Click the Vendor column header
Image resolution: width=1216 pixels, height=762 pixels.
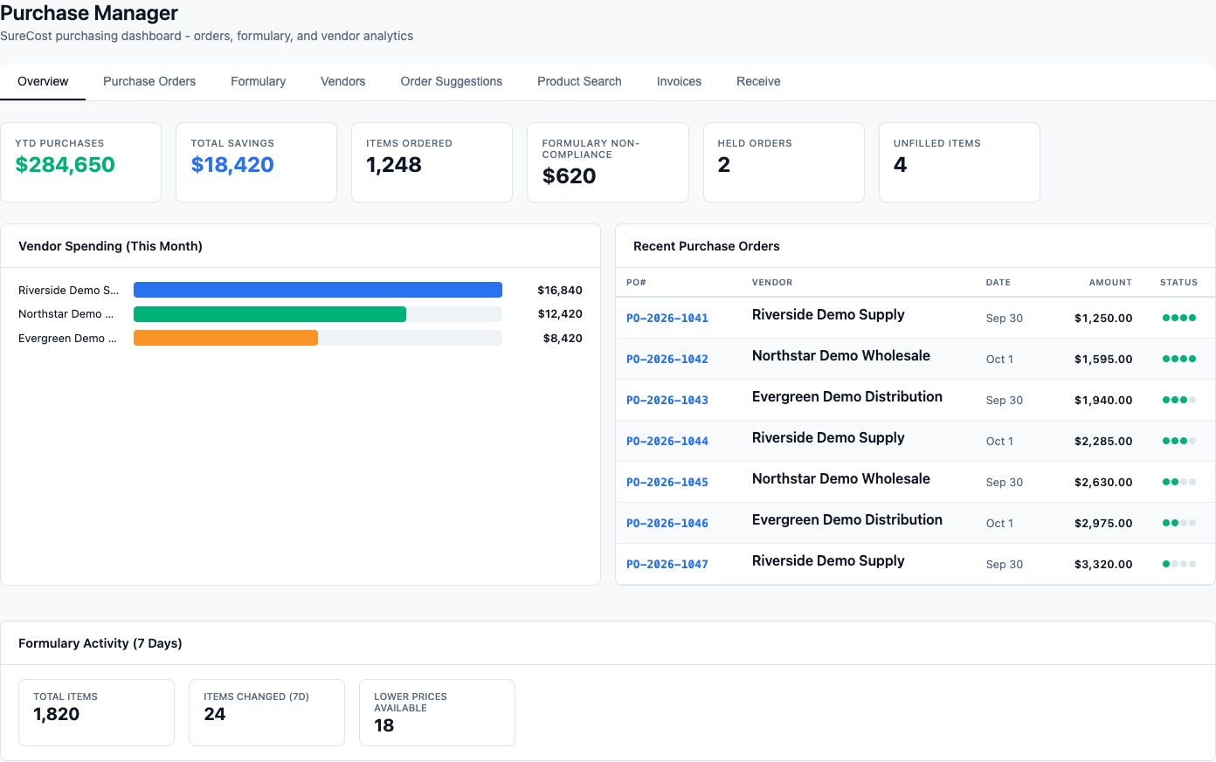click(772, 283)
